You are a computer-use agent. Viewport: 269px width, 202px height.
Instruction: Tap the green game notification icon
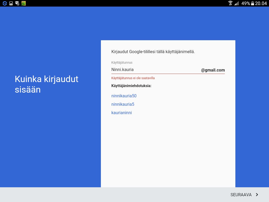point(24,3)
